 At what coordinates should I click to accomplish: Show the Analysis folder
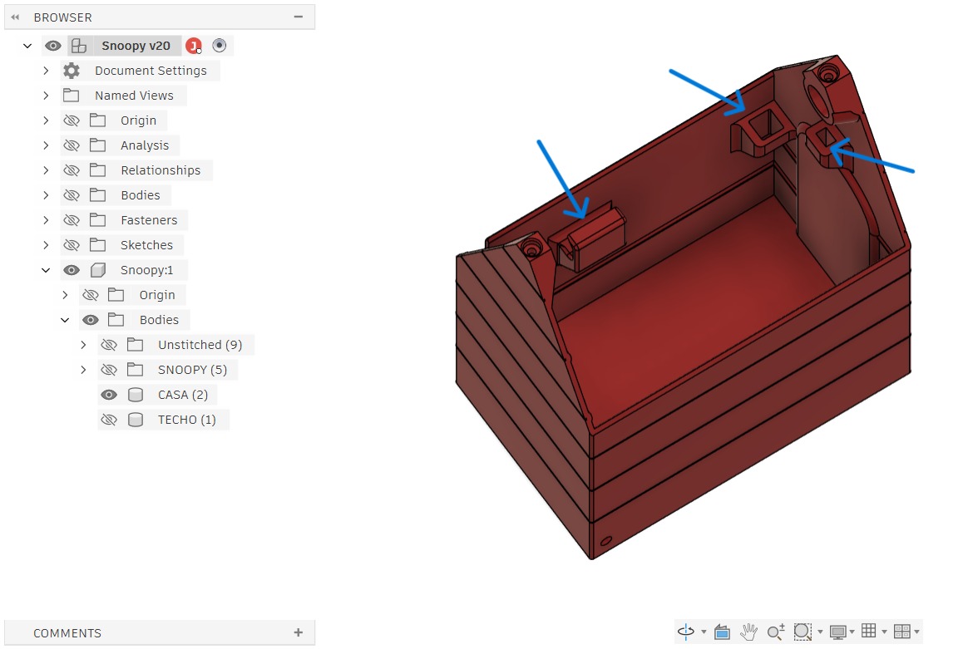[72, 145]
